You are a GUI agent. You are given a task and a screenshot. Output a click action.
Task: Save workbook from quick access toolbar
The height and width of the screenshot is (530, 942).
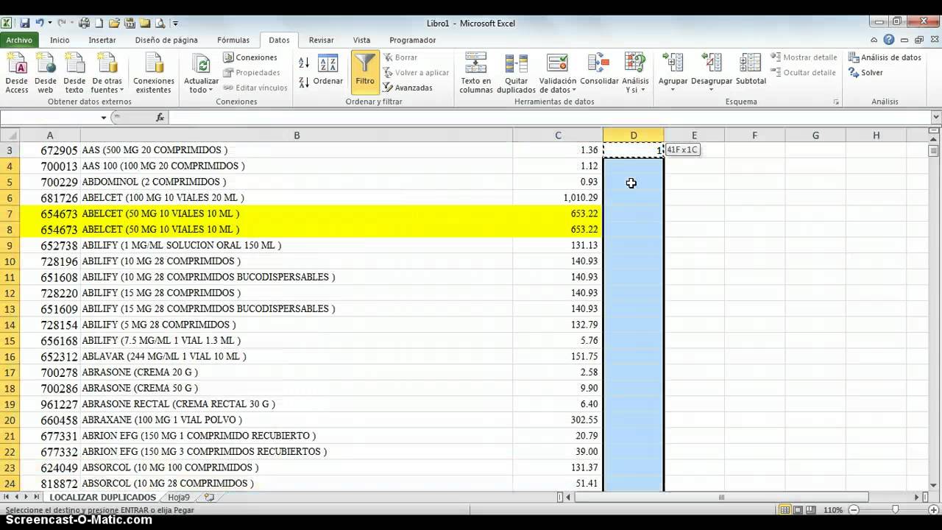point(25,24)
